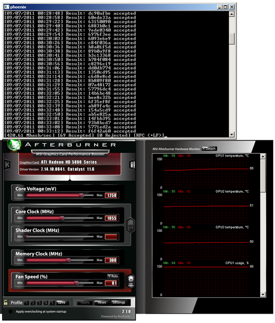Click the Memory Clock slider handle

click(68, 260)
